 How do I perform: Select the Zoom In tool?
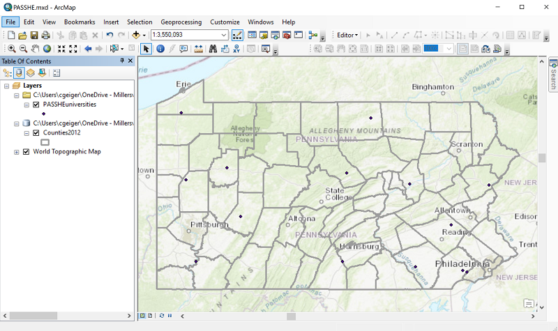tap(11, 49)
